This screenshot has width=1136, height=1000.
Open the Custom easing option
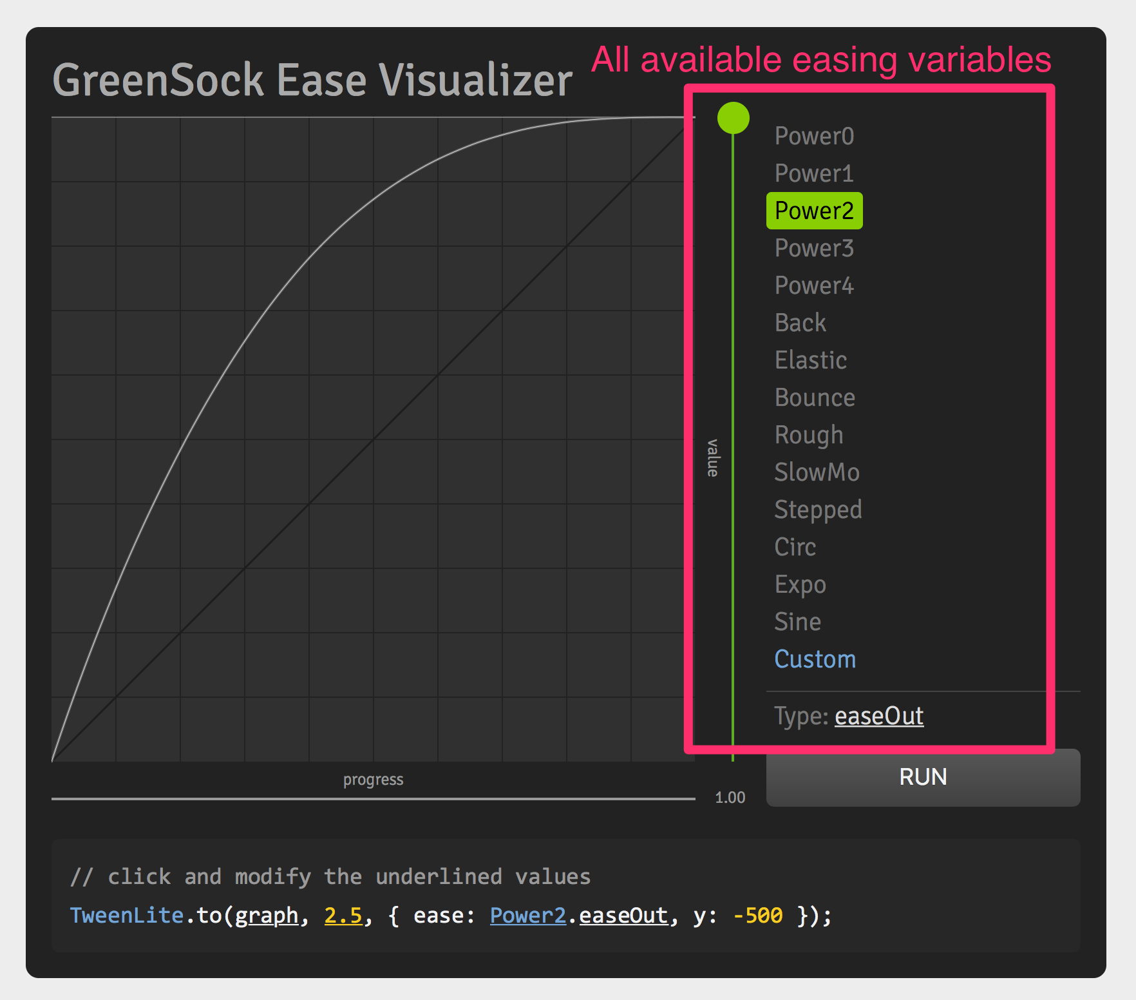(815, 659)
